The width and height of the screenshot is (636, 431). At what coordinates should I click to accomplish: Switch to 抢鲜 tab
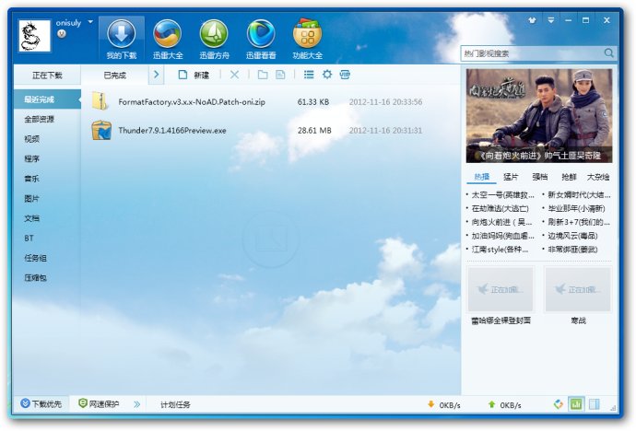[569, 177]
